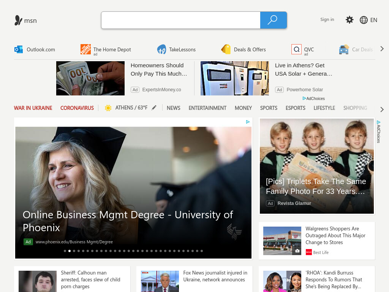Image resolution: width=389 pixels, height=292 pixels.
Task: Open the ATHENS / 63°F weather link
Action: click(131, 108)
